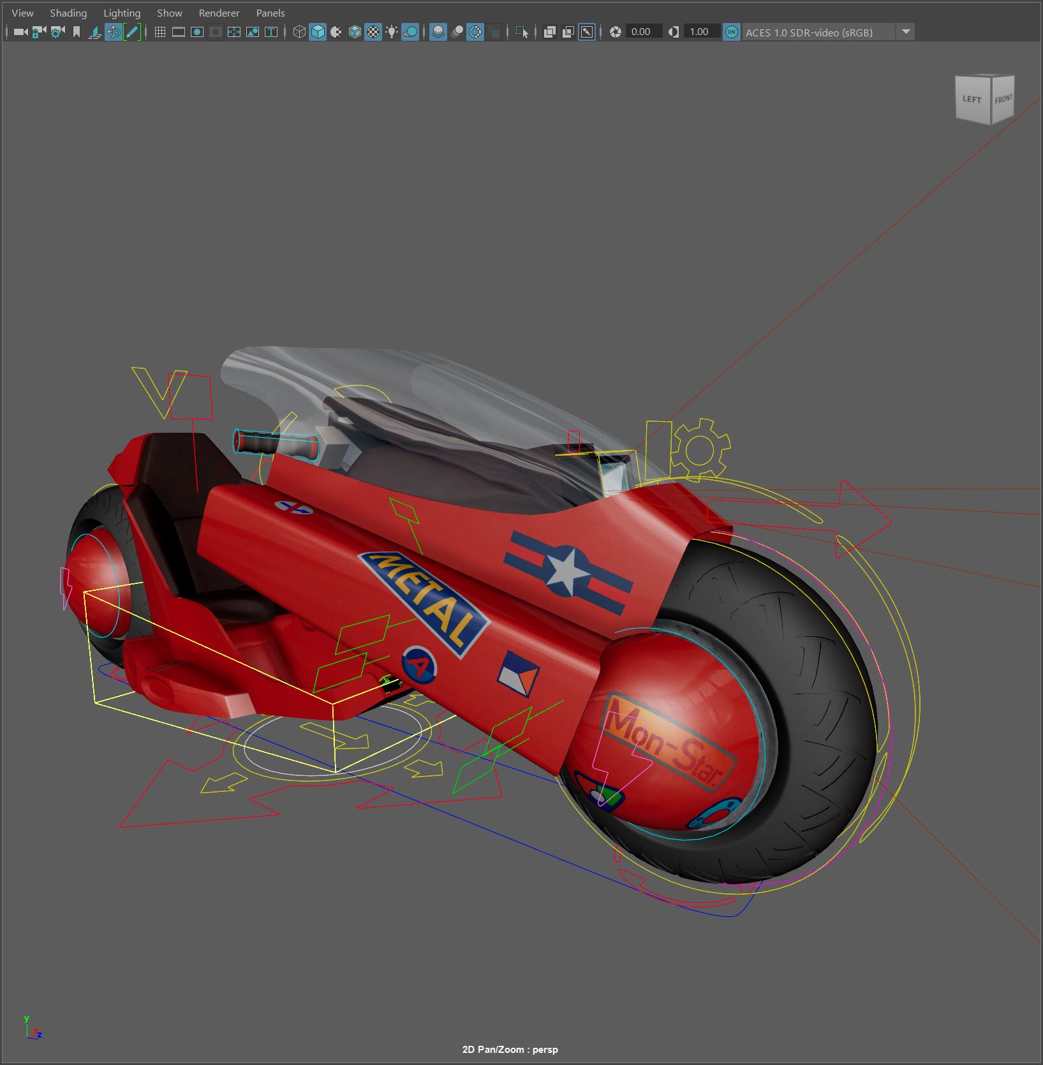Viewport: 1043px width, 1065px height.
Task: Open Camera Attributes from the gear-camera icon
Action: [57, 32]
